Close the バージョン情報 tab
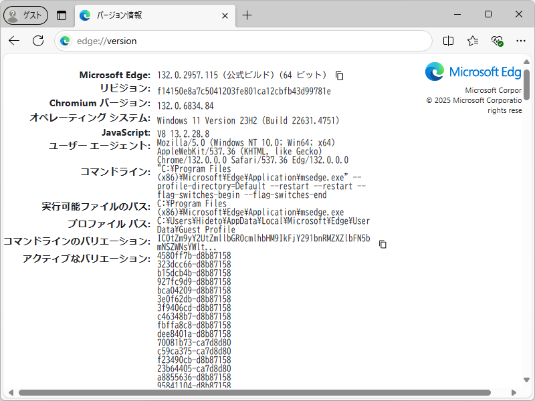The height and width of the screenshot is (401, 535). [x=225, y=15]
